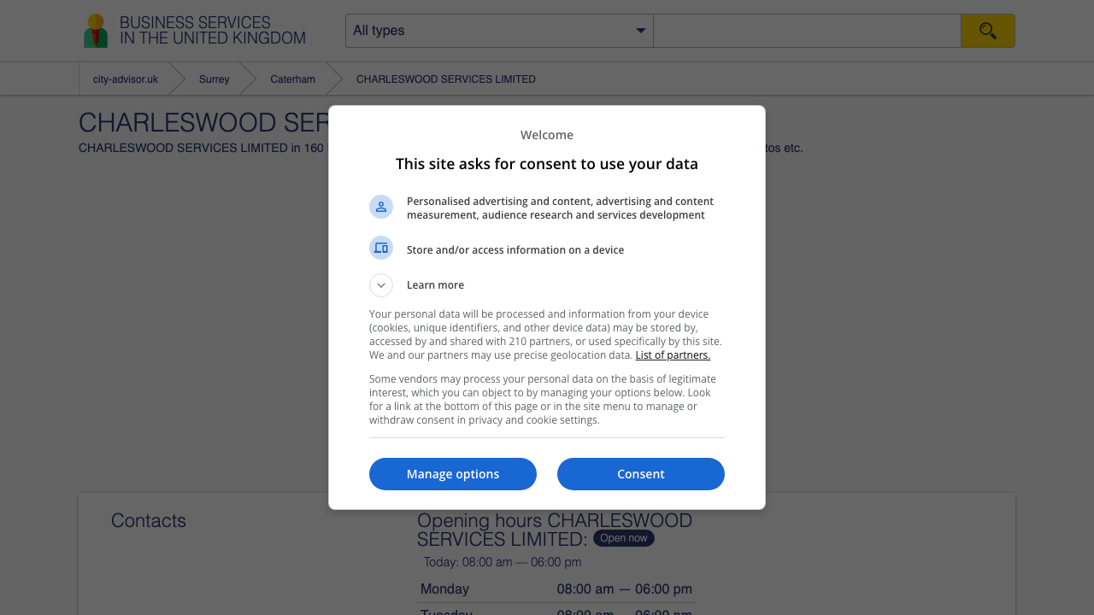Click the All types dropdown arrow
Image resolution: width=1094 pixels, height=615 pixels.
click(640, 31)
